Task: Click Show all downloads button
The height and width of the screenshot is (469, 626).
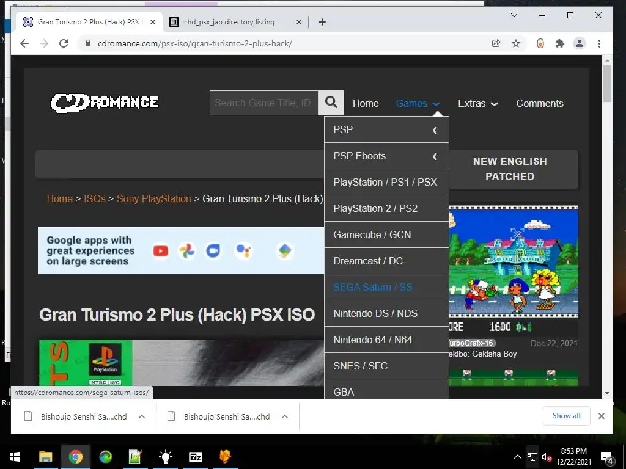Action: click(x=566, y=416)
